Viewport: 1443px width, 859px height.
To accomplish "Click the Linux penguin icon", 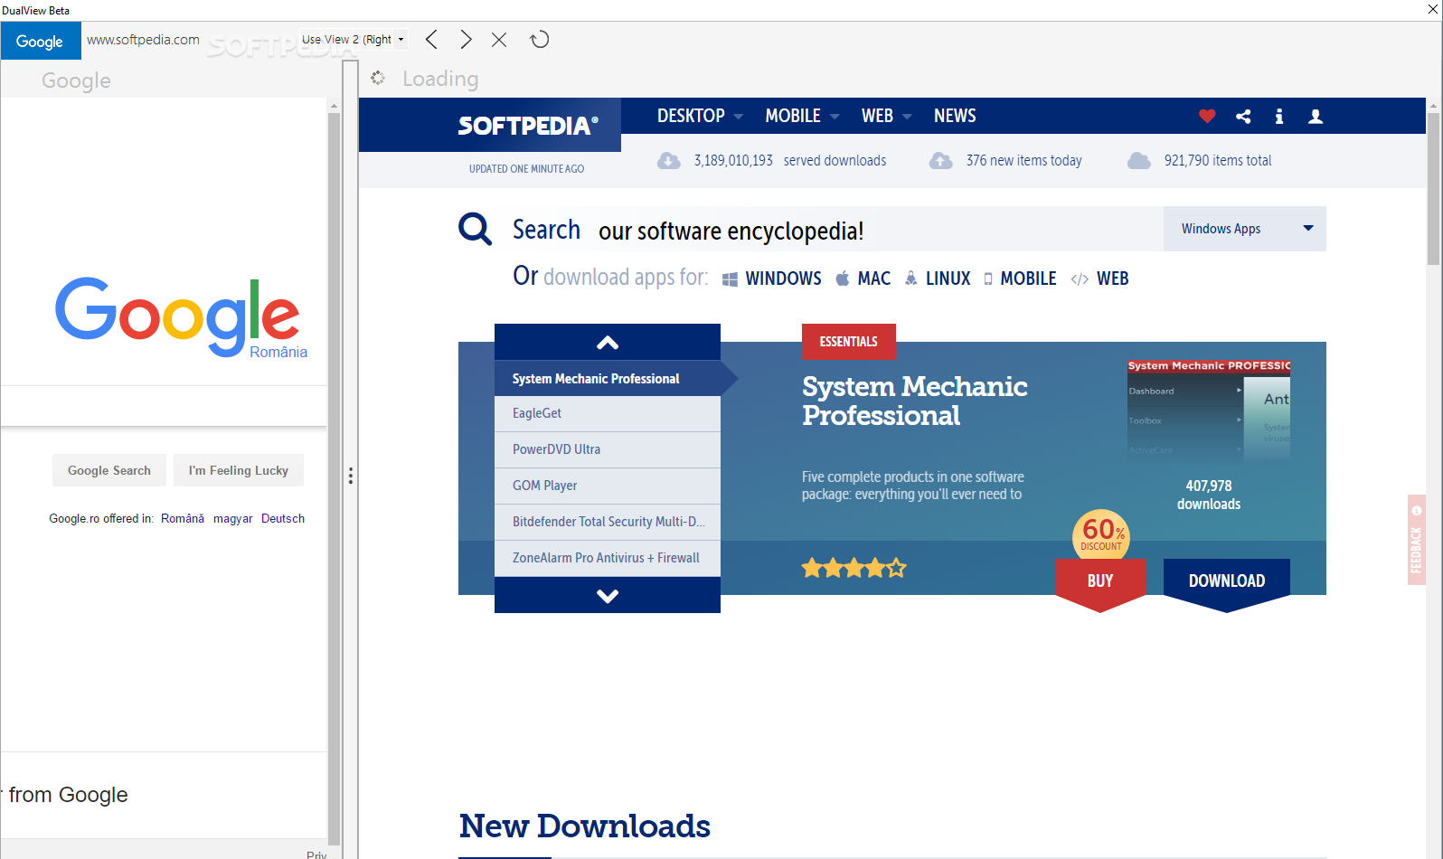I will click(x=910, y=278).
